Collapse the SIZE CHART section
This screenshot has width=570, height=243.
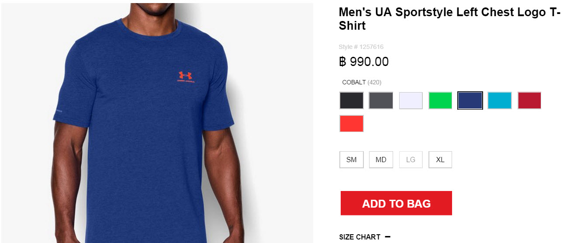(365, 237)
